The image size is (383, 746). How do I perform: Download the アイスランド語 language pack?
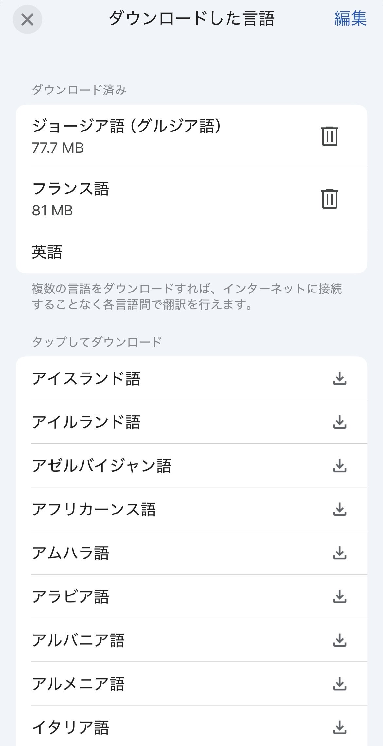pos(339,378)
